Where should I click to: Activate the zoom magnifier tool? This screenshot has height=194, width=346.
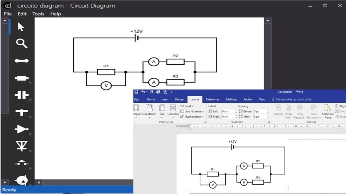(21, 43)
